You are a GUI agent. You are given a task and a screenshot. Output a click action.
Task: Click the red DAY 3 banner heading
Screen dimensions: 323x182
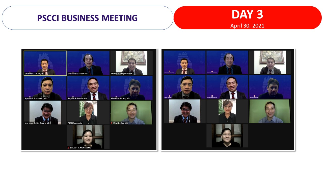point(247,15)
